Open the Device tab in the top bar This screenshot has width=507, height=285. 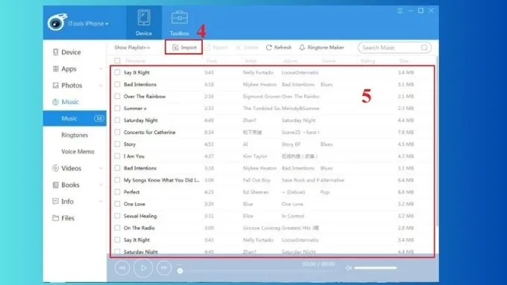[x=144, y=22]
